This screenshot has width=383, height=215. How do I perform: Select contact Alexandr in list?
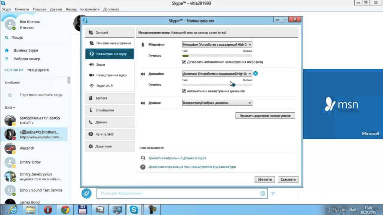coord(34,148)
